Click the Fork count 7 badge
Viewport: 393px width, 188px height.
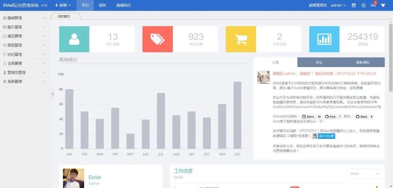[340, 117]
